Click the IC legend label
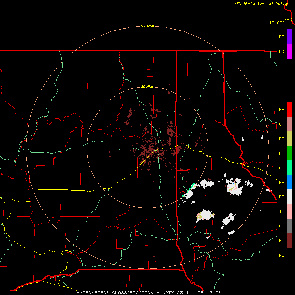 pos(281,211)
